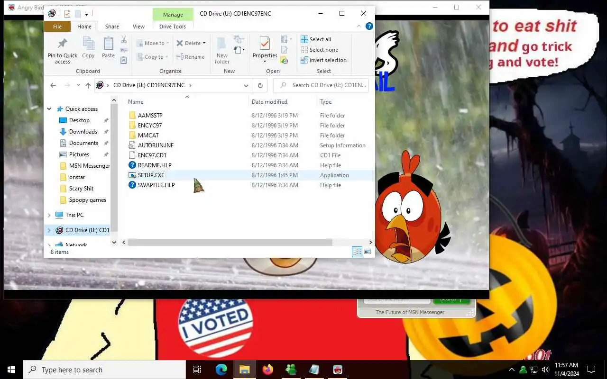Click the Angry Birds taskbar icon

338,370
